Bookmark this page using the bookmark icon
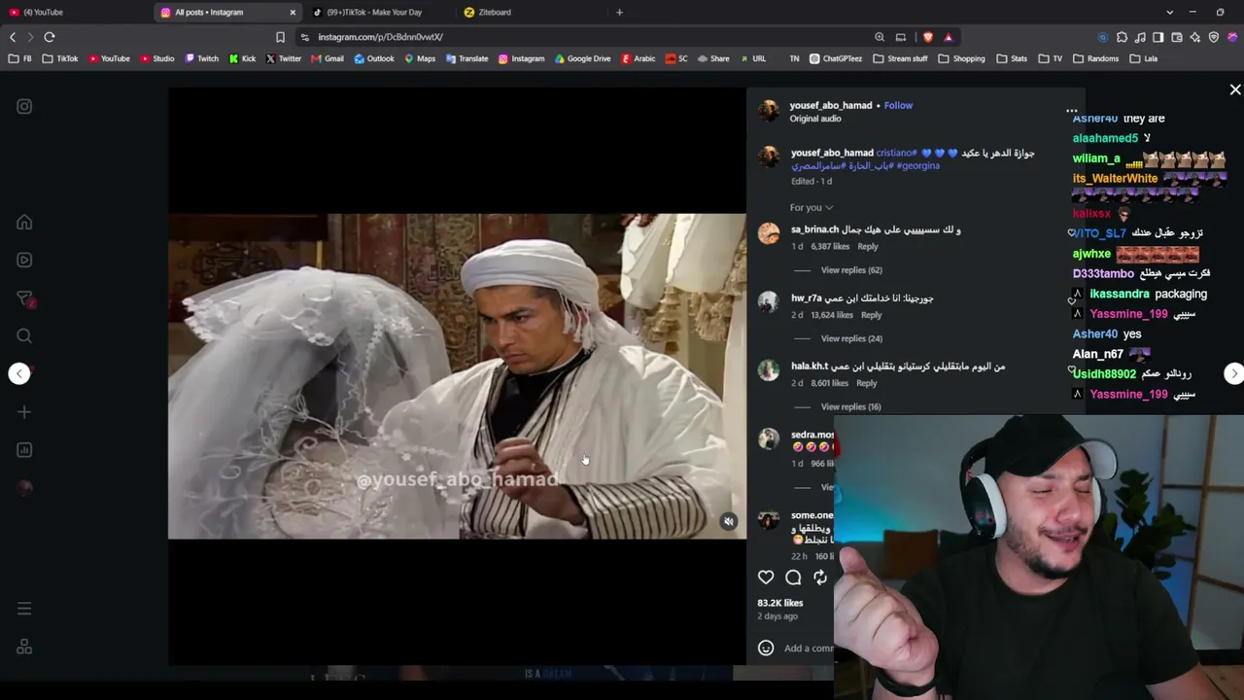 (x=280, y=37)
